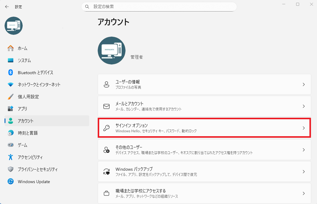Open 職場または学校にアクセスする

pos(204,193)
